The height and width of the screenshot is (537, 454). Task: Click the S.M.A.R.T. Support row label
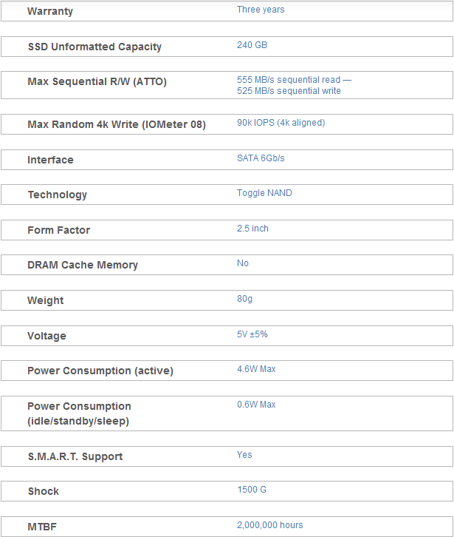pos(75,456)
